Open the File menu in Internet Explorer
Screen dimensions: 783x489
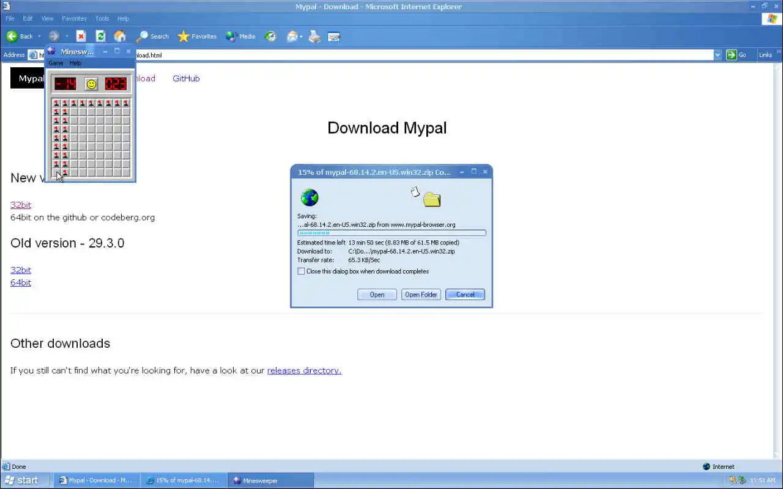click(x=10, y=18)
